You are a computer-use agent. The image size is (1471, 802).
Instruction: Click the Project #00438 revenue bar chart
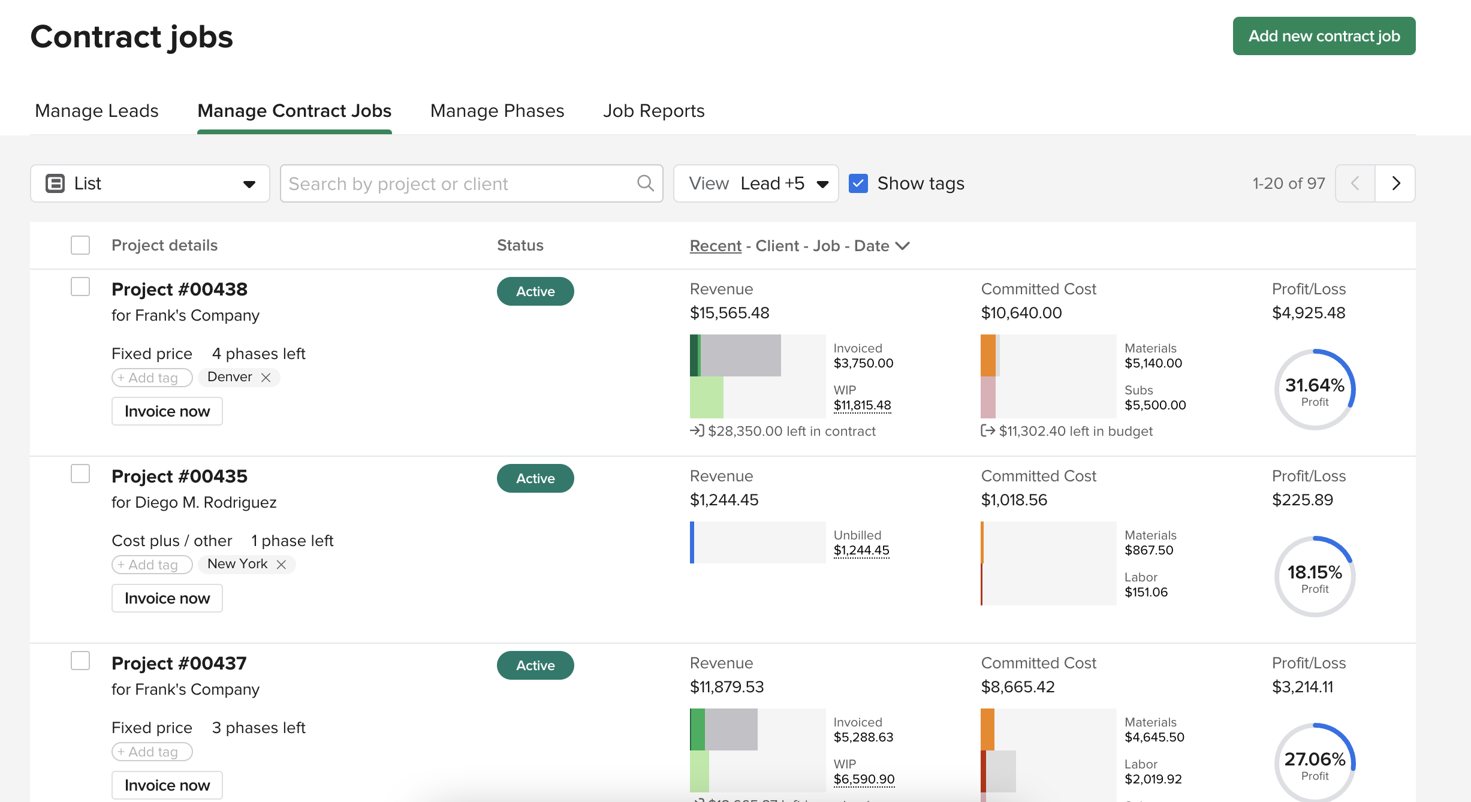[758, 376]
